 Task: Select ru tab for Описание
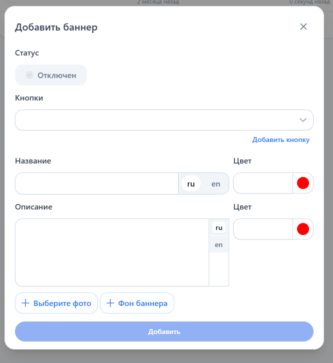point(219,227)
